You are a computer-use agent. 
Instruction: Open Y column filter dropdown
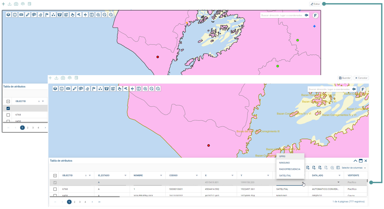coord(268,176)
